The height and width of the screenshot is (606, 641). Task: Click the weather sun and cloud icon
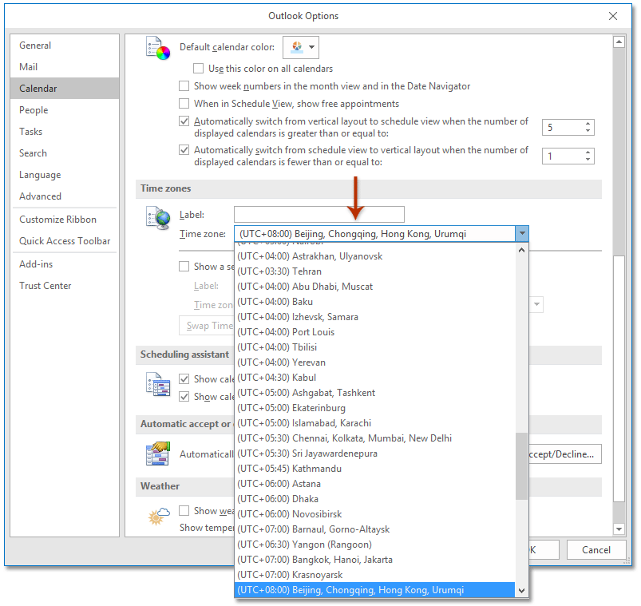[x=158, y=517]
